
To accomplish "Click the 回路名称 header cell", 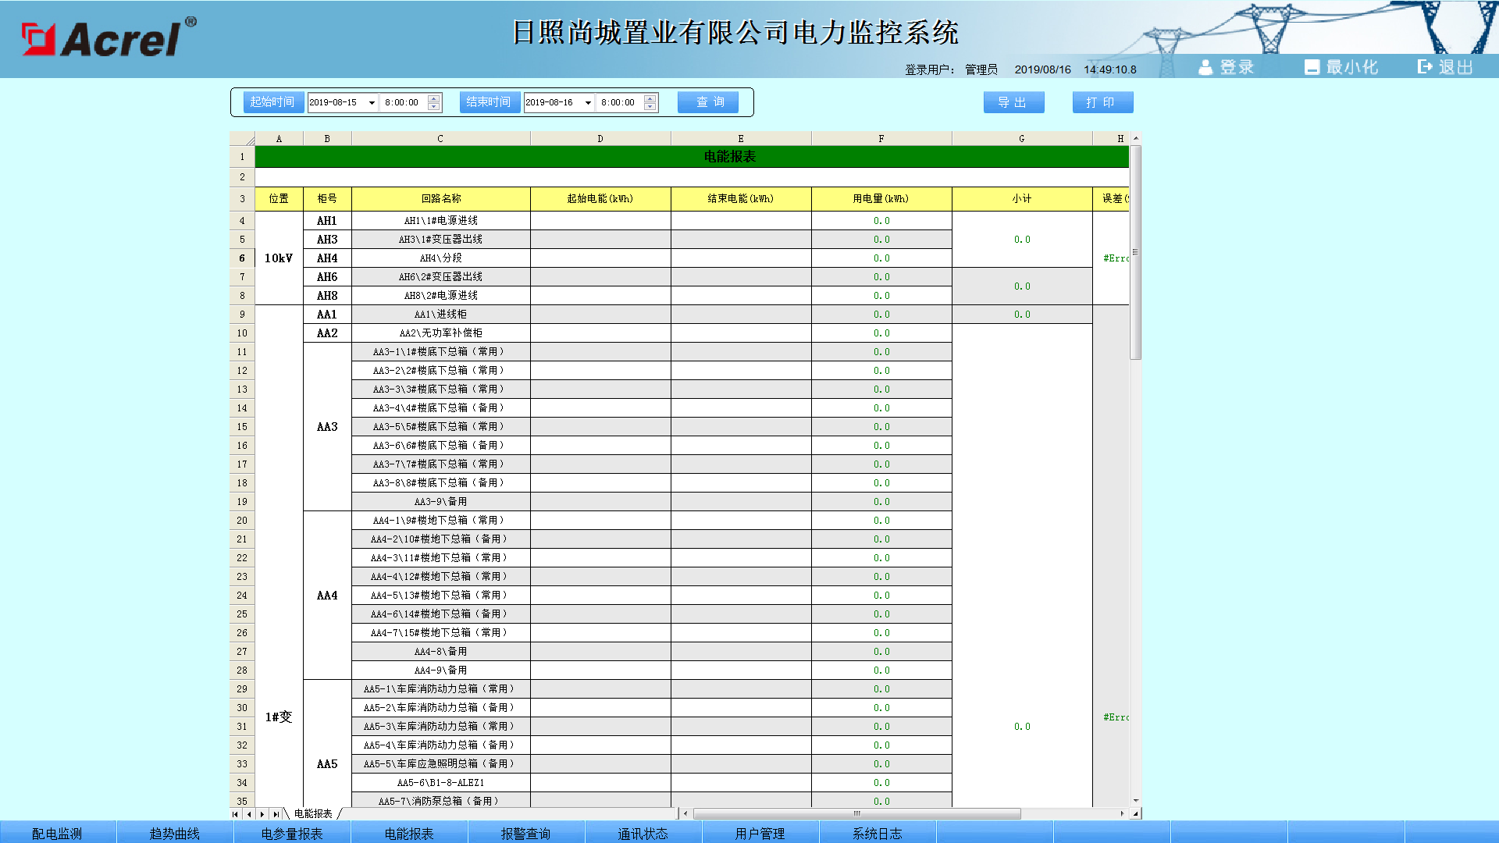I will coord(441,199).
